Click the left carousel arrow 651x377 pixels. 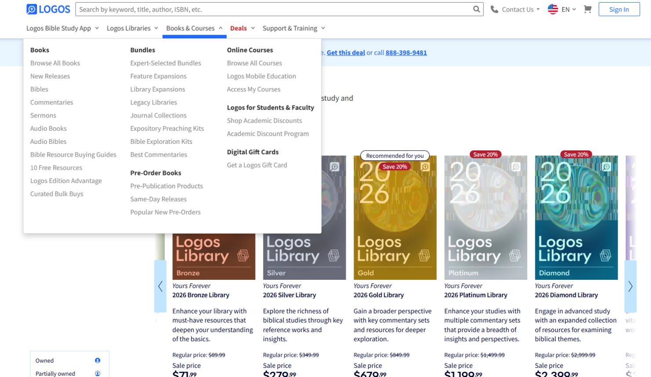(x=160, y=286)
